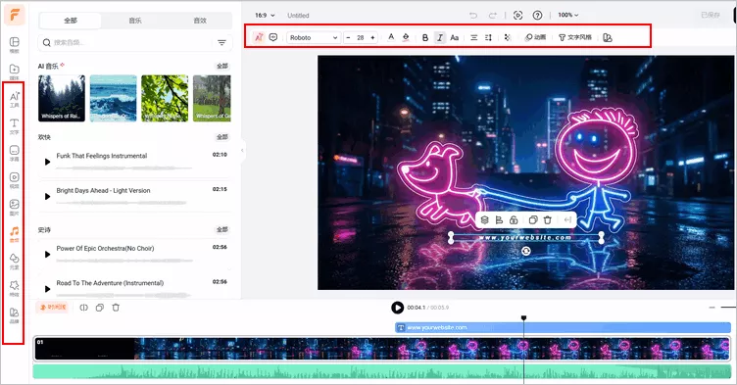Click the redo arrow
This screenshot has height=385, width=737.
[493, 16]
